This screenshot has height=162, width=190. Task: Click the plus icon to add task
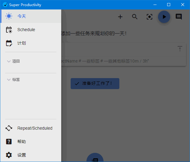click(x=120, y=17)
